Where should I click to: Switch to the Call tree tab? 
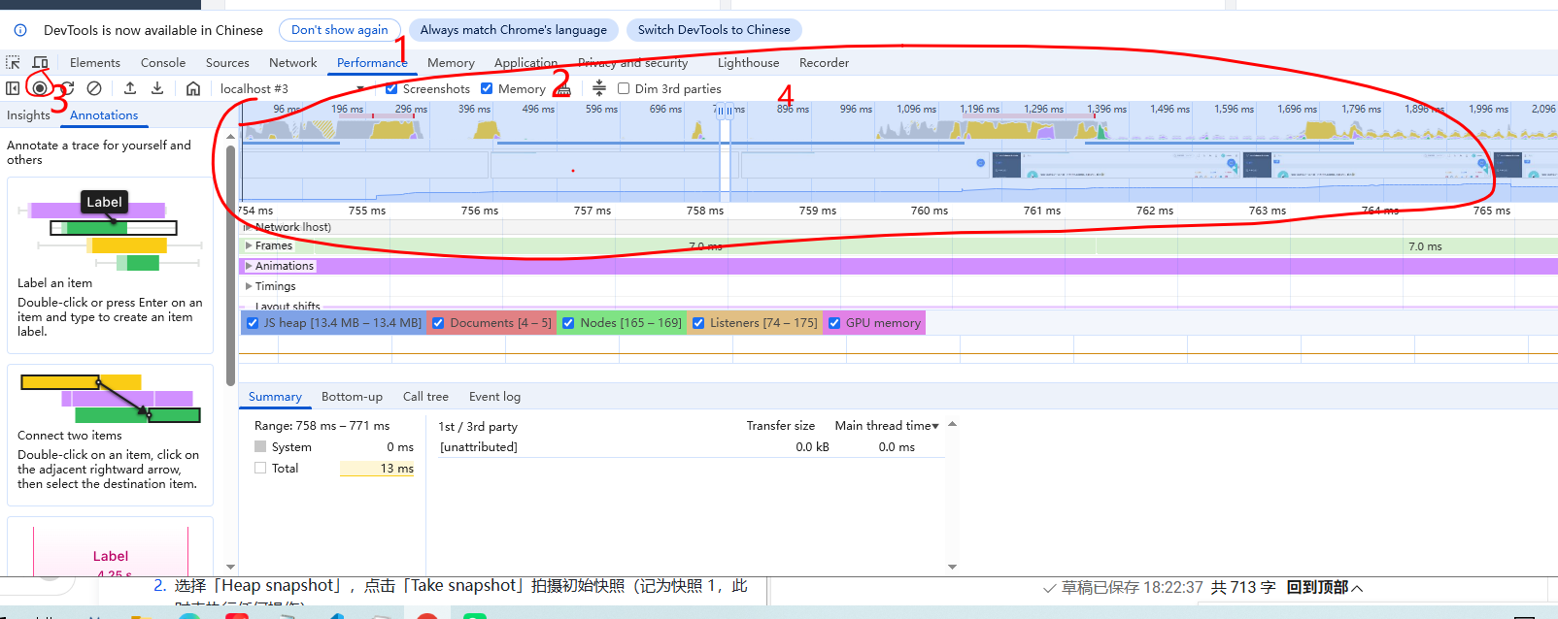[x=425, y=396]
